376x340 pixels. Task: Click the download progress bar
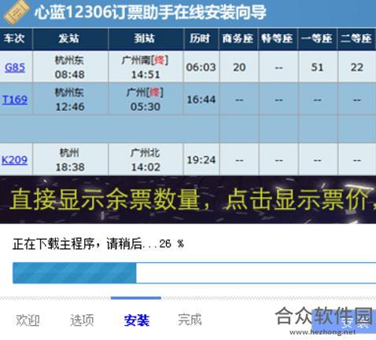coord(194,272)
